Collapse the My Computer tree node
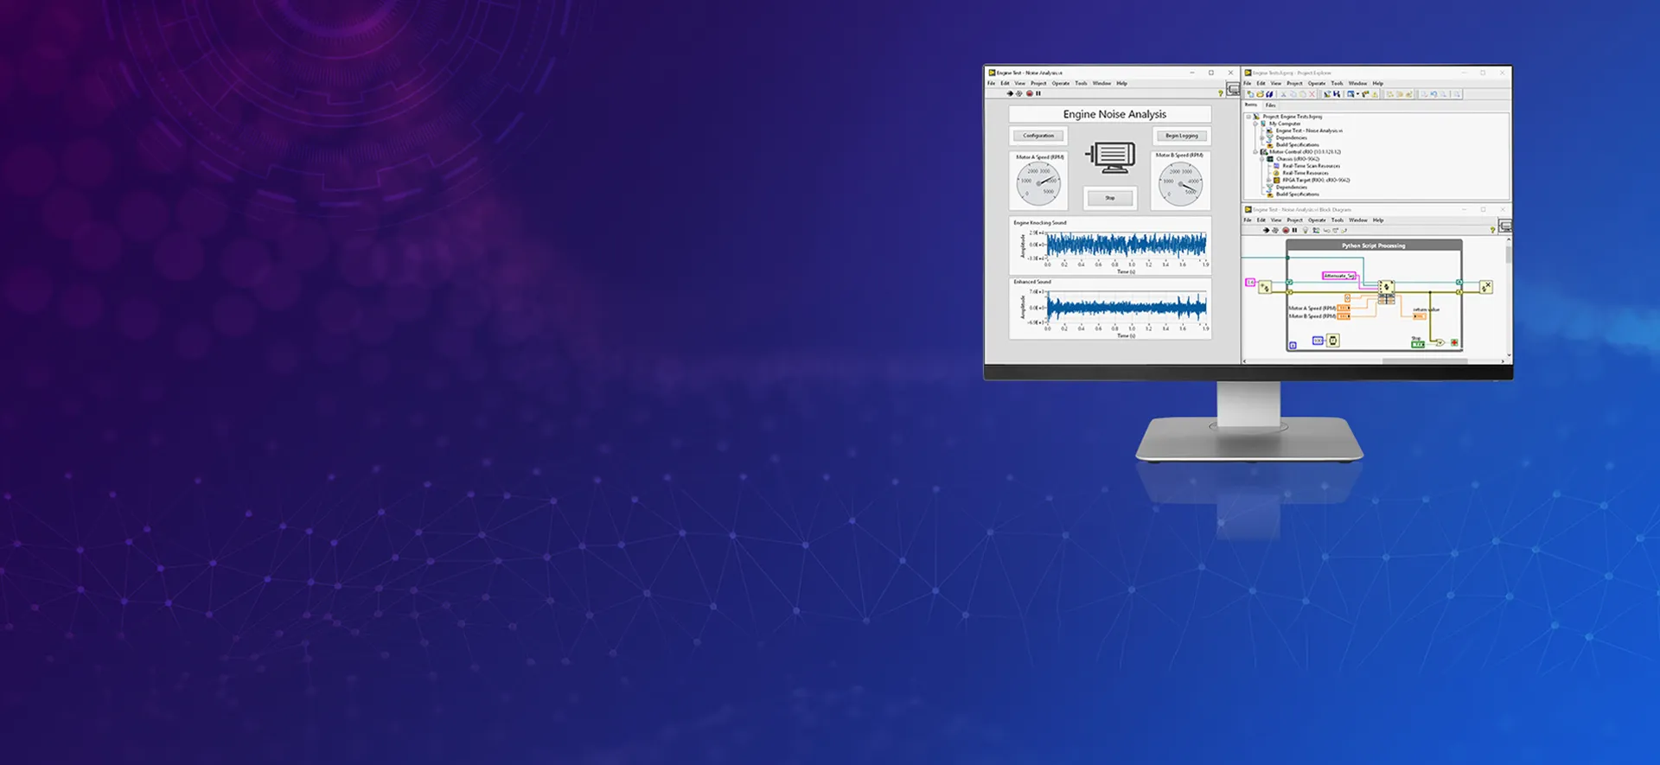Image resolution: width=1660 pixels, height=765 pixels. coord(1255,124)
